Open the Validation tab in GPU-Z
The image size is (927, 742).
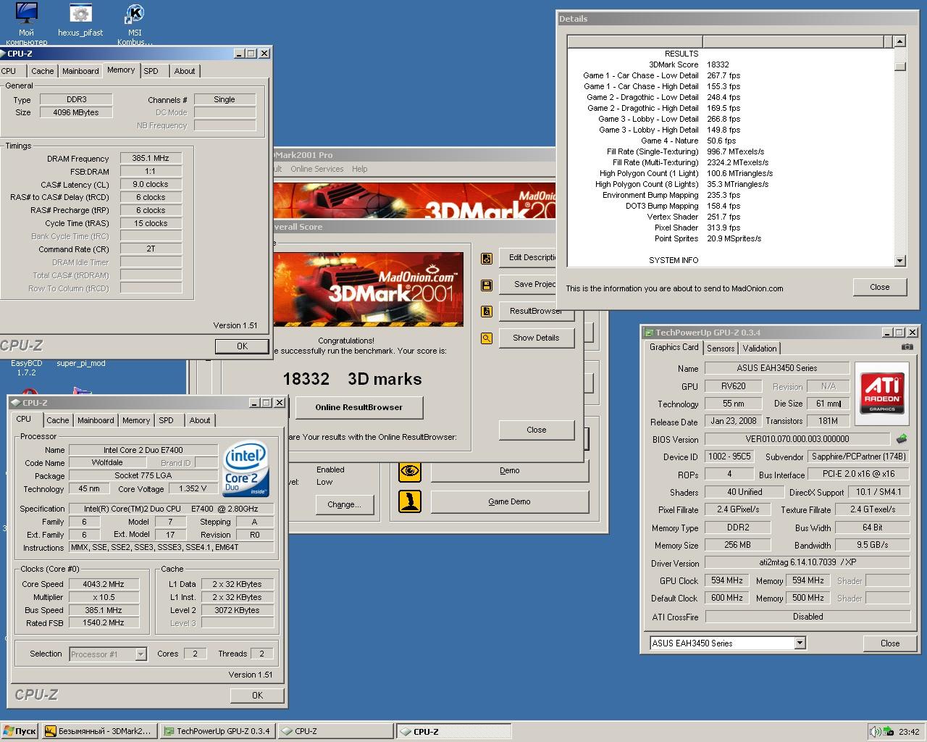(759, 349)
